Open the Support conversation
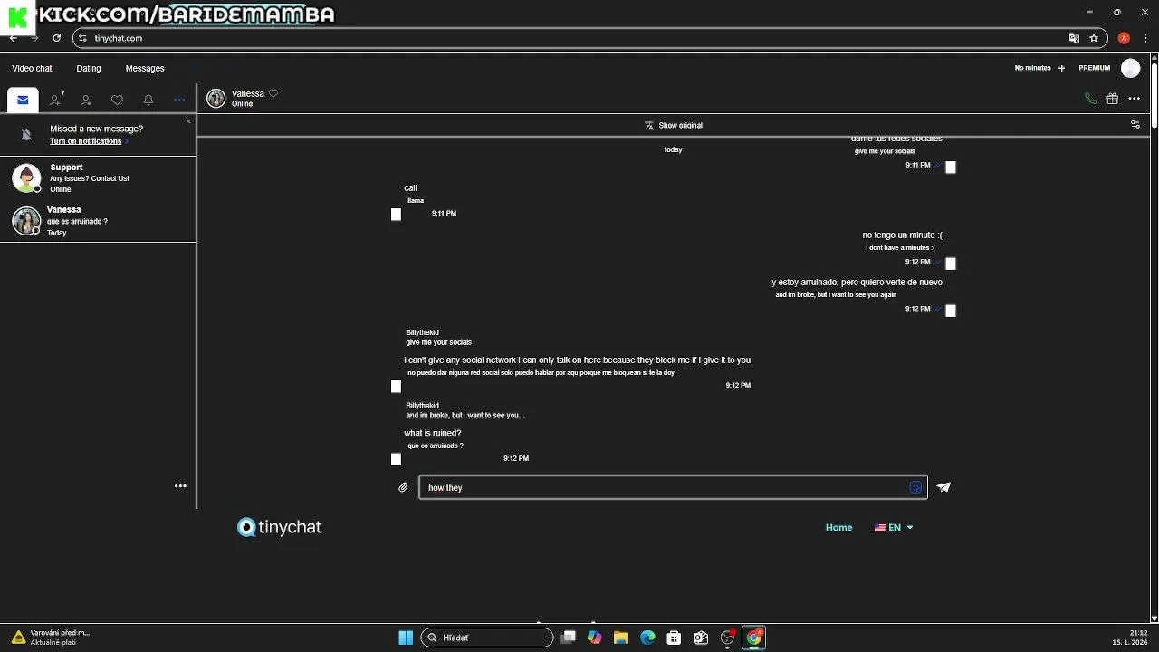This screenshot has height=652, width=1159. pos(98,178)
